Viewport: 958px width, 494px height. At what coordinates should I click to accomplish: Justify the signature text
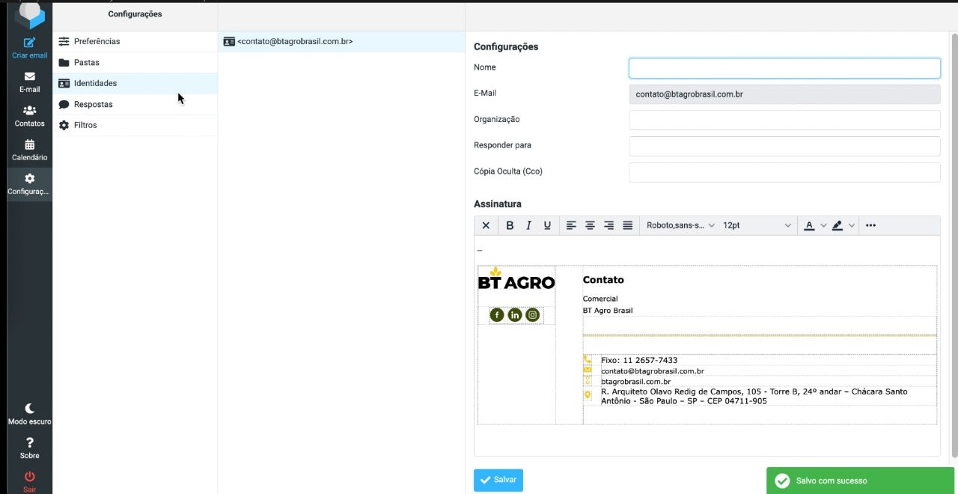tap(627, 225)
